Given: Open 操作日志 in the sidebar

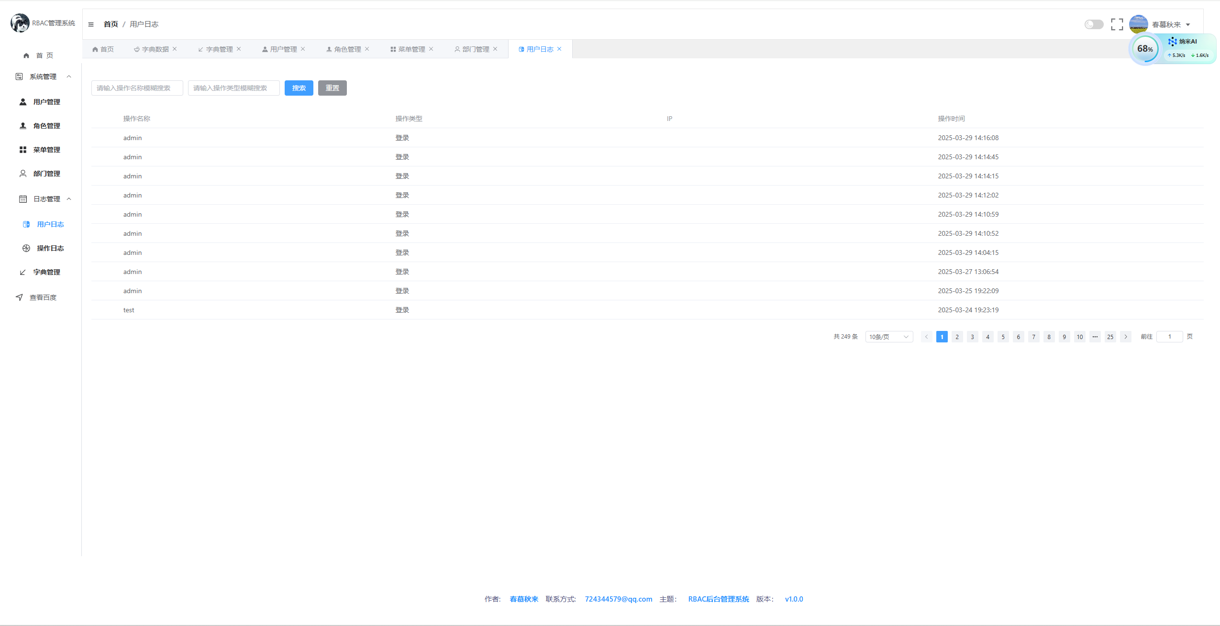Looking at the screenshot, I should coord(50,248).
